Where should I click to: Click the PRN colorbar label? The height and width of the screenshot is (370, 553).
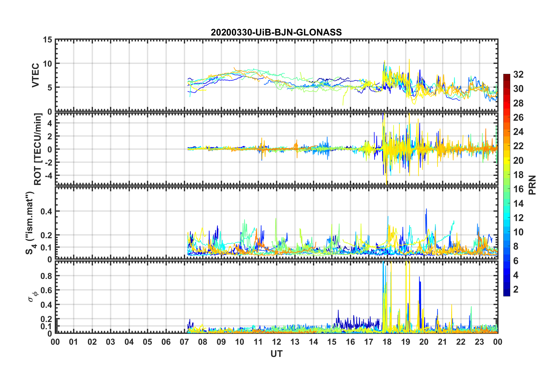[x=532, y=185]
